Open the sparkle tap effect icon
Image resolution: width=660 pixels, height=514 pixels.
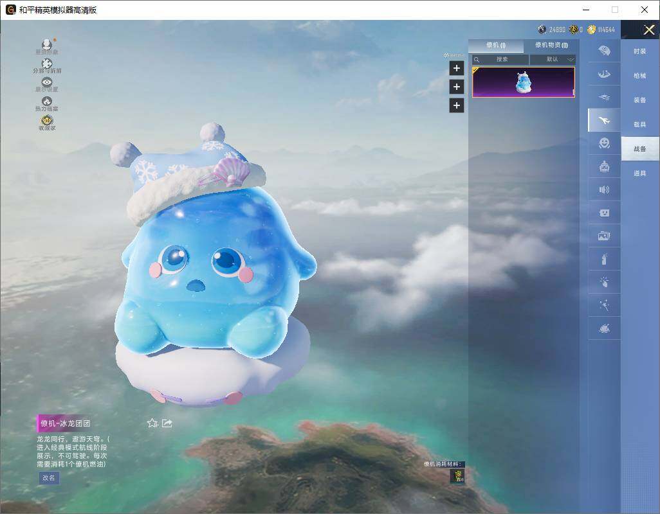tap(604, 282)
